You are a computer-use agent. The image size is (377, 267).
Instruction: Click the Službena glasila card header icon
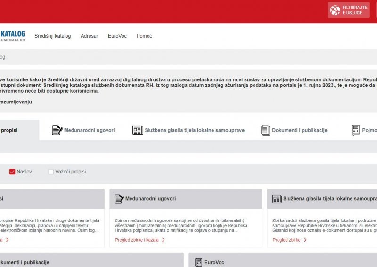pos(277,199)
